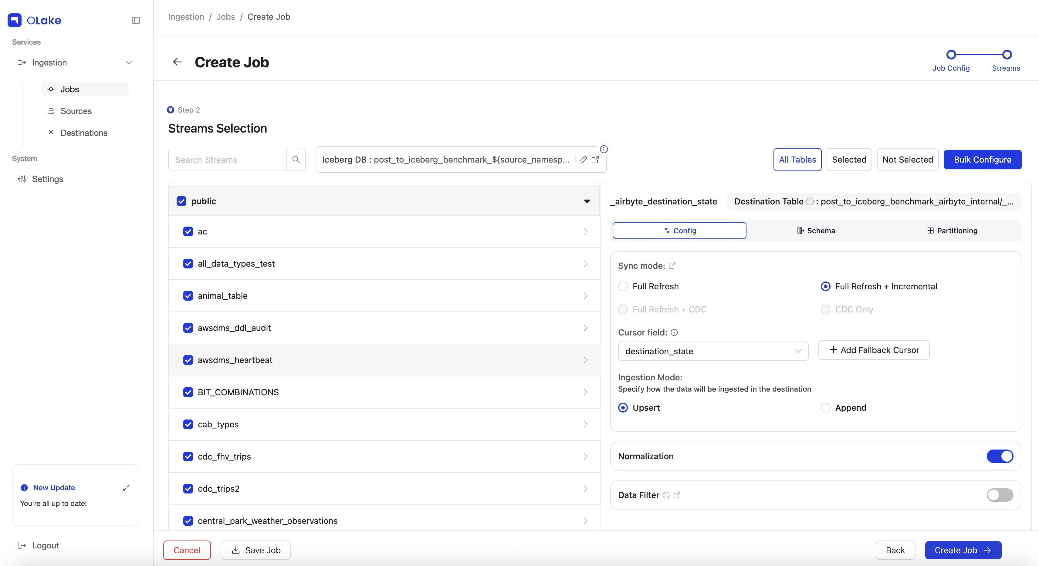Click the Cursor field info icon

click(x=674, y=332)
